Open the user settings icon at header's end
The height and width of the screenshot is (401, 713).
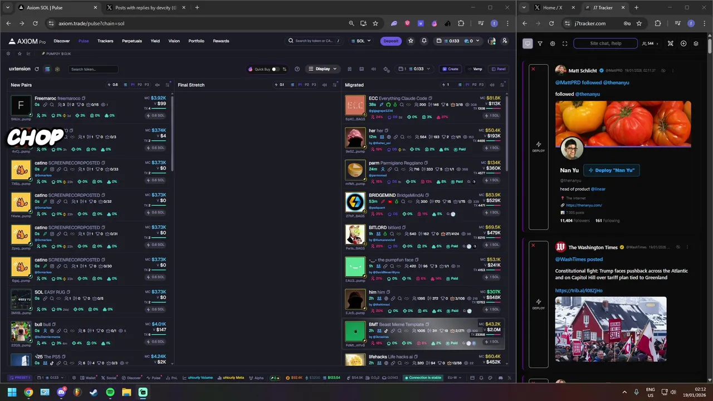pos(505,41)
